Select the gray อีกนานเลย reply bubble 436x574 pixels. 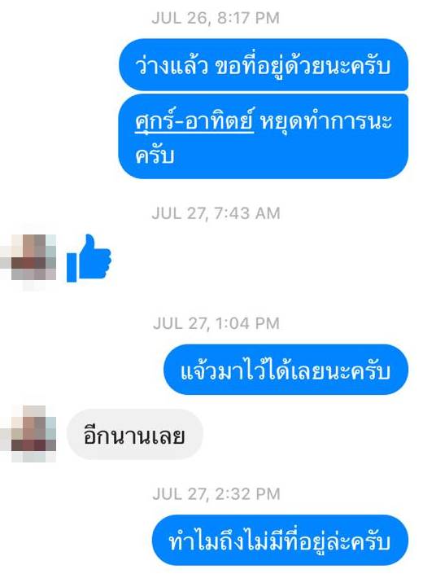point(134,435)
